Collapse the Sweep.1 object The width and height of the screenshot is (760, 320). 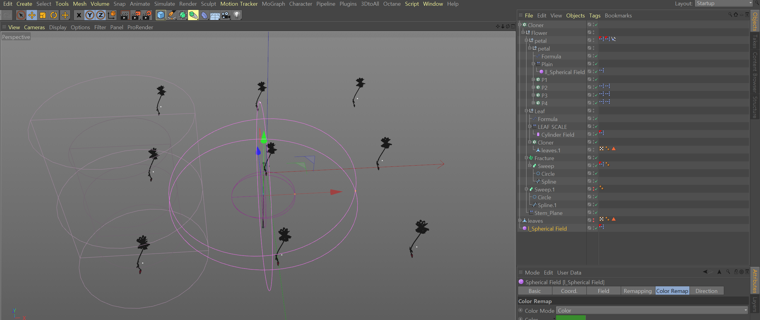[527, 189]
